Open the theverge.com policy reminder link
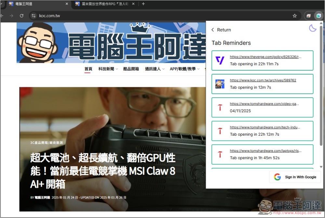This screenshot has height=218, width=325. pos(265,57)
